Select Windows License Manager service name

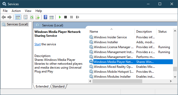pyautogui.click(x=114, y=47)
